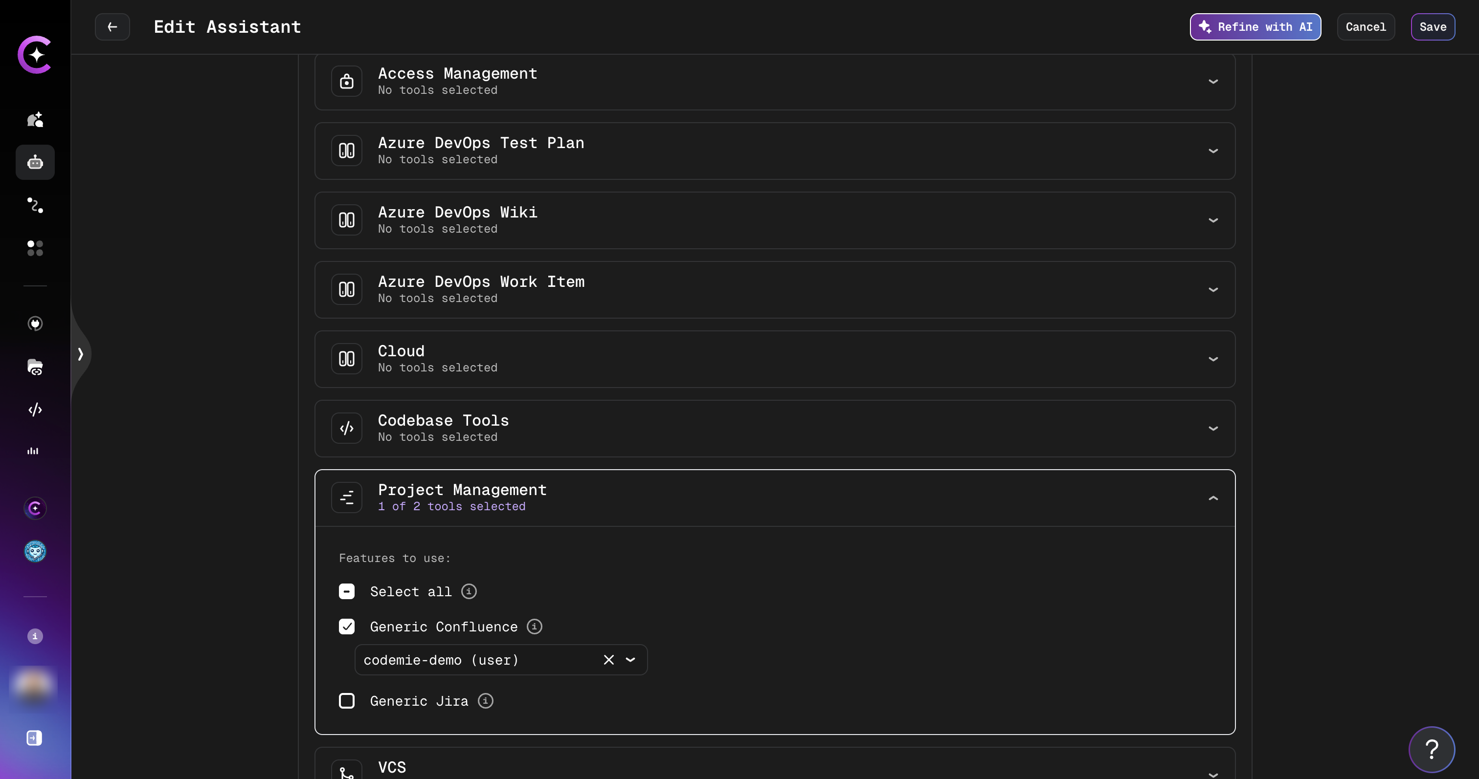Open the plugins section
The width and height of the screenshot is (1479, 779).
click(x=34, y=323)
